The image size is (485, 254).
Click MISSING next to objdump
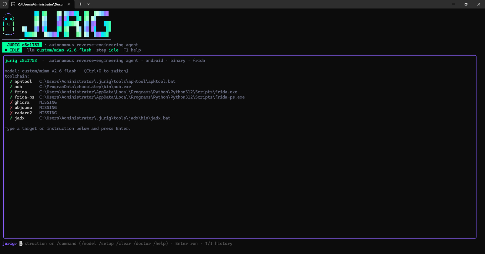pos(48,107)
